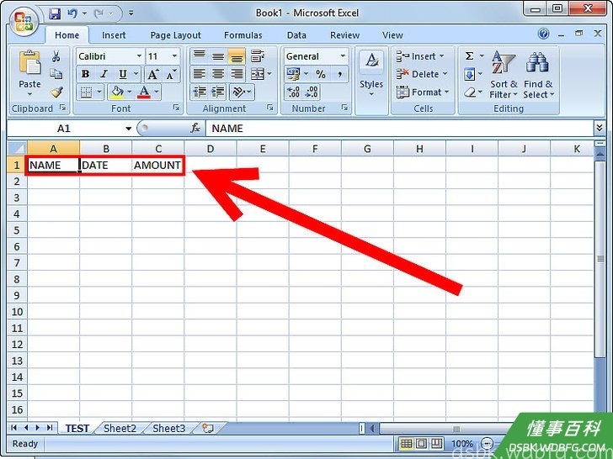Open Font Color dropdown arrow
The image size is (613, 459).
coord(157,92)
